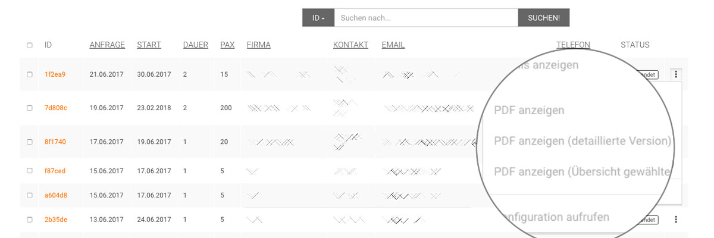Select the checkbox next to f87ced
This screenshot has width=714, height=238.
[x=30, y=171]
